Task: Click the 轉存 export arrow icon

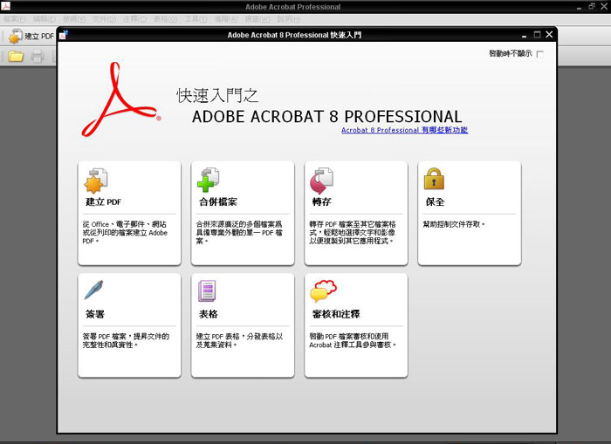Action: pyautogui.click(x=321, y=181)
